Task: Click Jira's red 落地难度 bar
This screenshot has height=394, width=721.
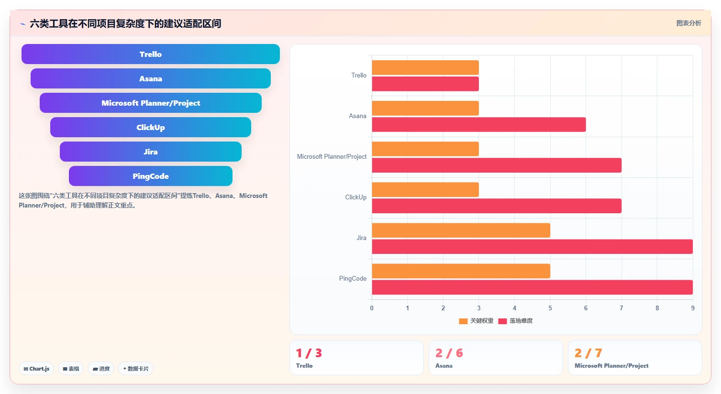Action: 532,246
